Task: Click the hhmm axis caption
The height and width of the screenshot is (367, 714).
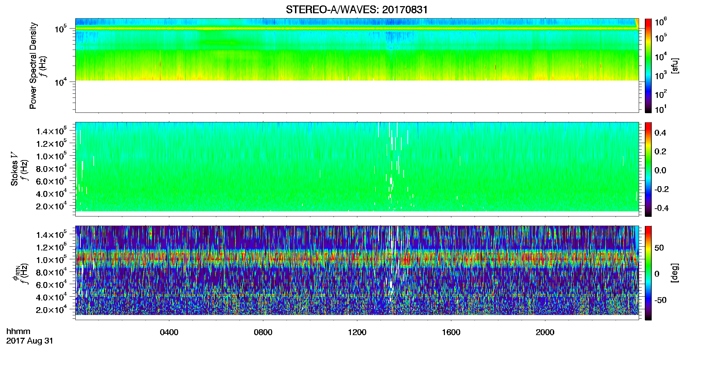Action: 18,332
